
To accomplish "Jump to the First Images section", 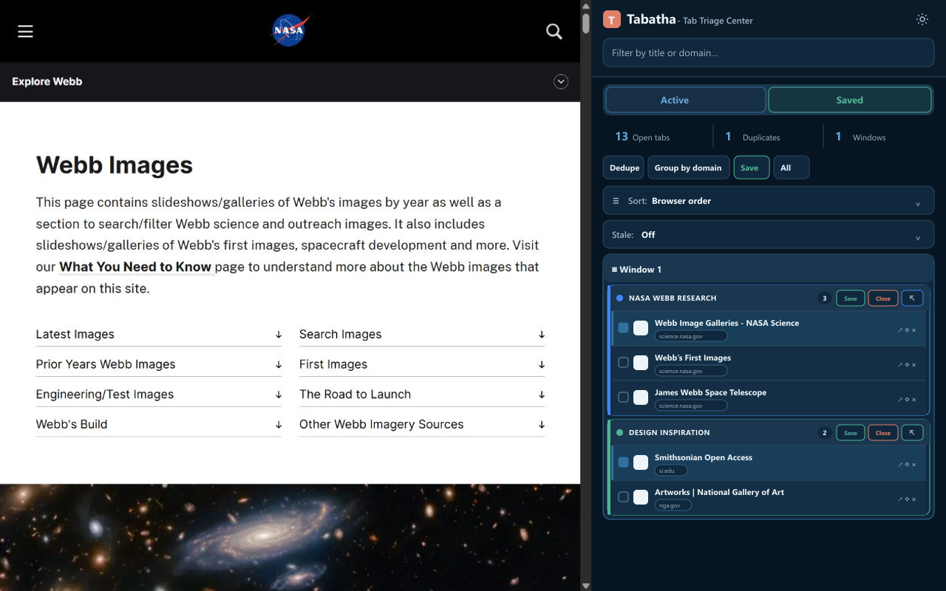I will click(x=422, y=365).
